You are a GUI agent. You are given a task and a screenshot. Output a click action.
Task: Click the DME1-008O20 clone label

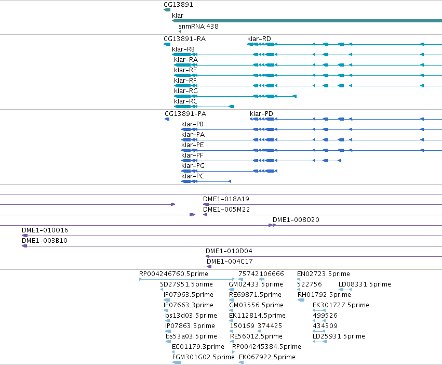click(296, 220)
